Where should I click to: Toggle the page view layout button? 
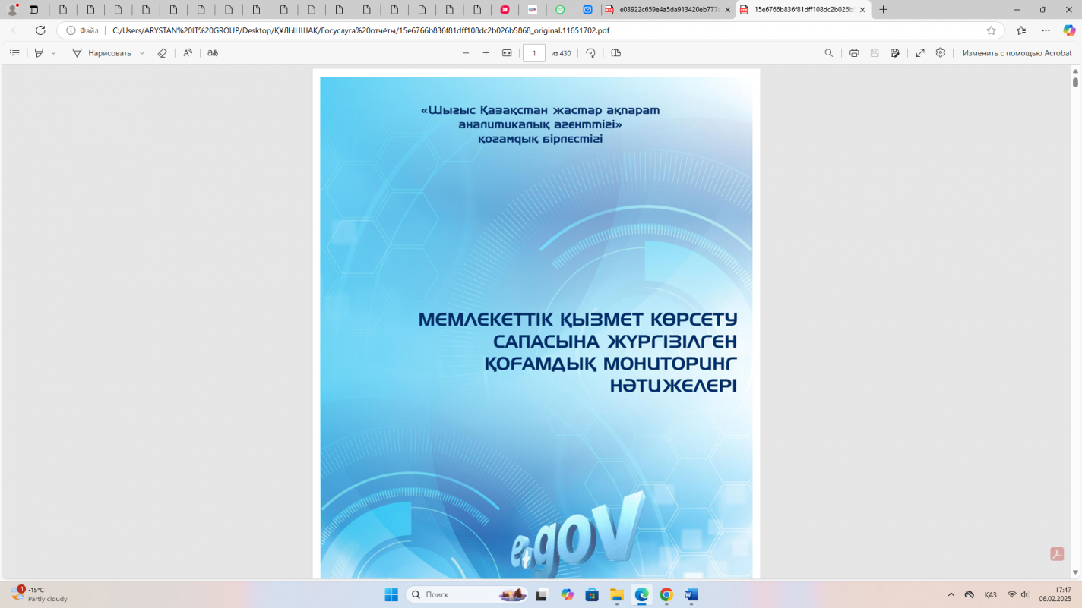pos(616,53)
